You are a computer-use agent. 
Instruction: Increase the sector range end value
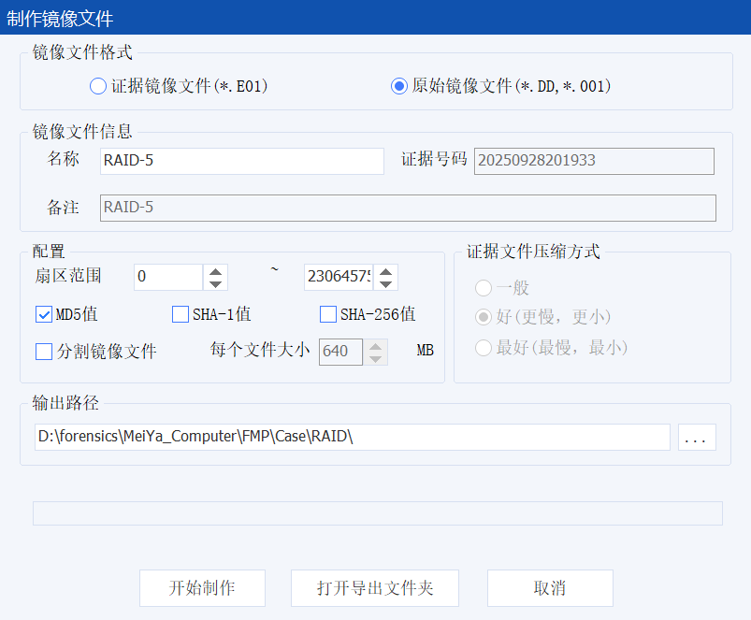385,271
